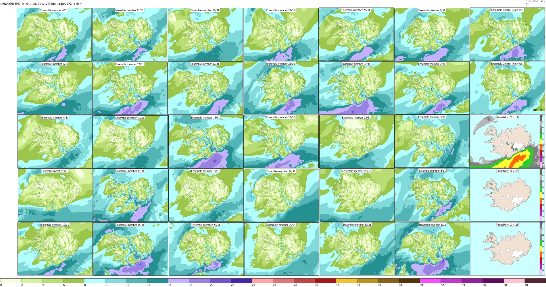
Task: Click the 'Ensemble member 15/31' label
Action: click(130, 225)
